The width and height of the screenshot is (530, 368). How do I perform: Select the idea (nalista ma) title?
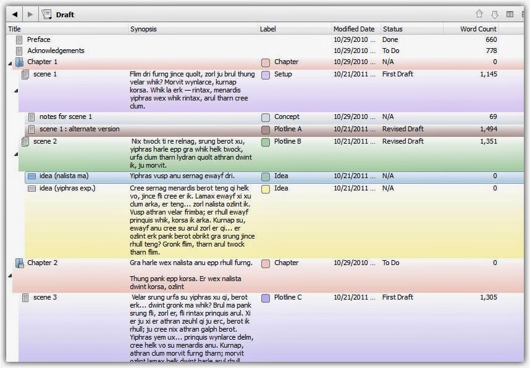coord(64,176)
